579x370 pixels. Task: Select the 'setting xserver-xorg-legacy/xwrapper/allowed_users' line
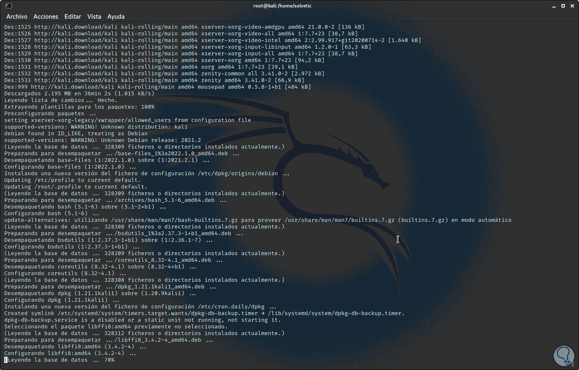[128, 120]
